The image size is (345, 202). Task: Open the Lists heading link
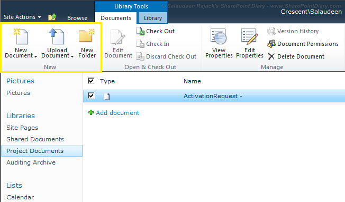click(x=14, y=185)
